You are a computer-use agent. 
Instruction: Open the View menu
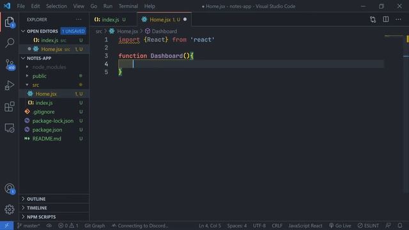(79, 6)
